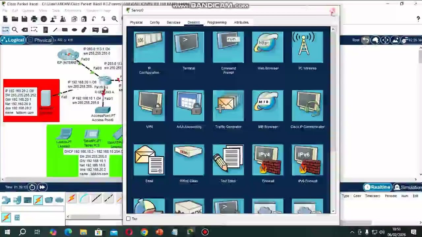422x237 pixels.
Task: Open the Text Editor app
Action: point(228,160)
